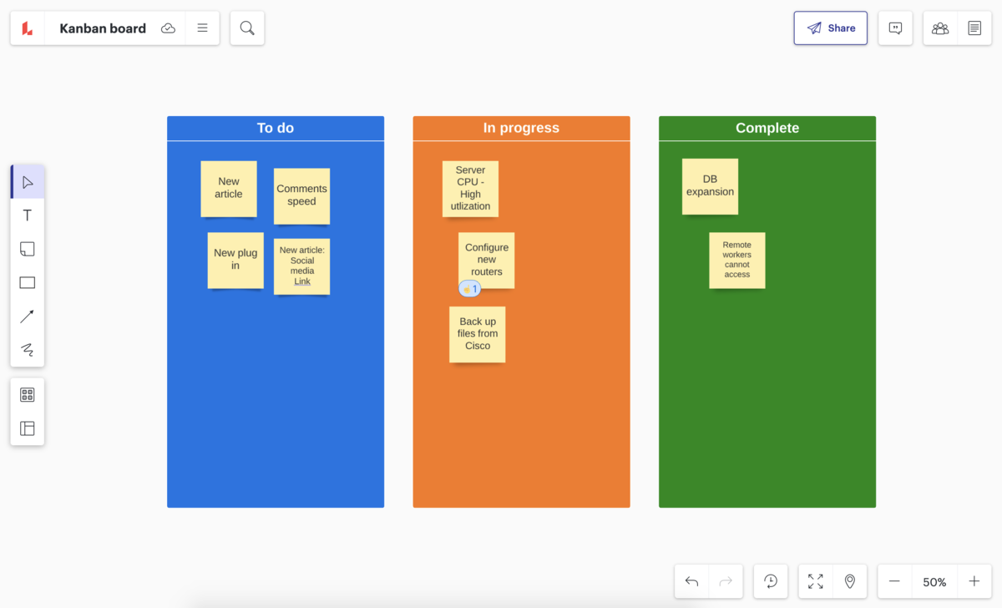Screen dimensions: 1002x608
Task: Click the redo arrow
Action: tap(726, 581)
